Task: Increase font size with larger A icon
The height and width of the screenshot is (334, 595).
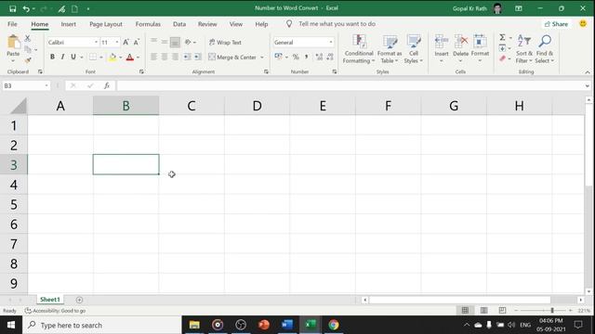Action: pos(126,42)
